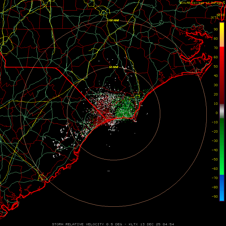Click the KLTX radar station identifier
Screen dimensions: 226x226
point(133,224)
